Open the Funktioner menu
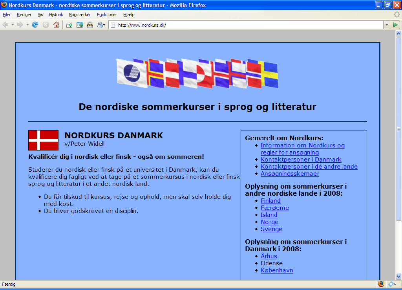Viewport: 402px width, 290px height. click(x=107, y=15)
